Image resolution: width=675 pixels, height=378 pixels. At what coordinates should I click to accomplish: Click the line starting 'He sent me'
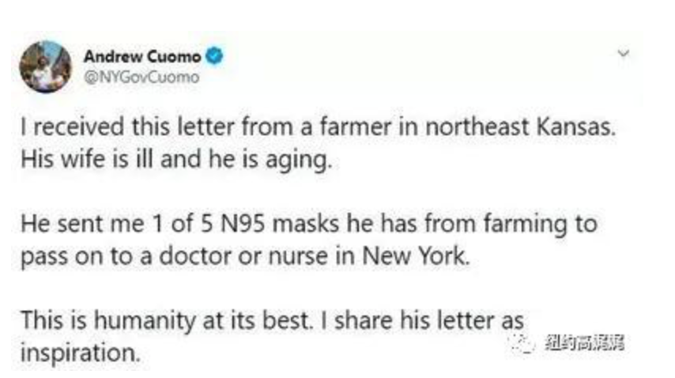[309, 224]
